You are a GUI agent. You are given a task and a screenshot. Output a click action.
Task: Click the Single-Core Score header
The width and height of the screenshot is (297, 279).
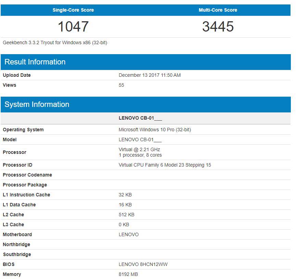tap(73, 10)
